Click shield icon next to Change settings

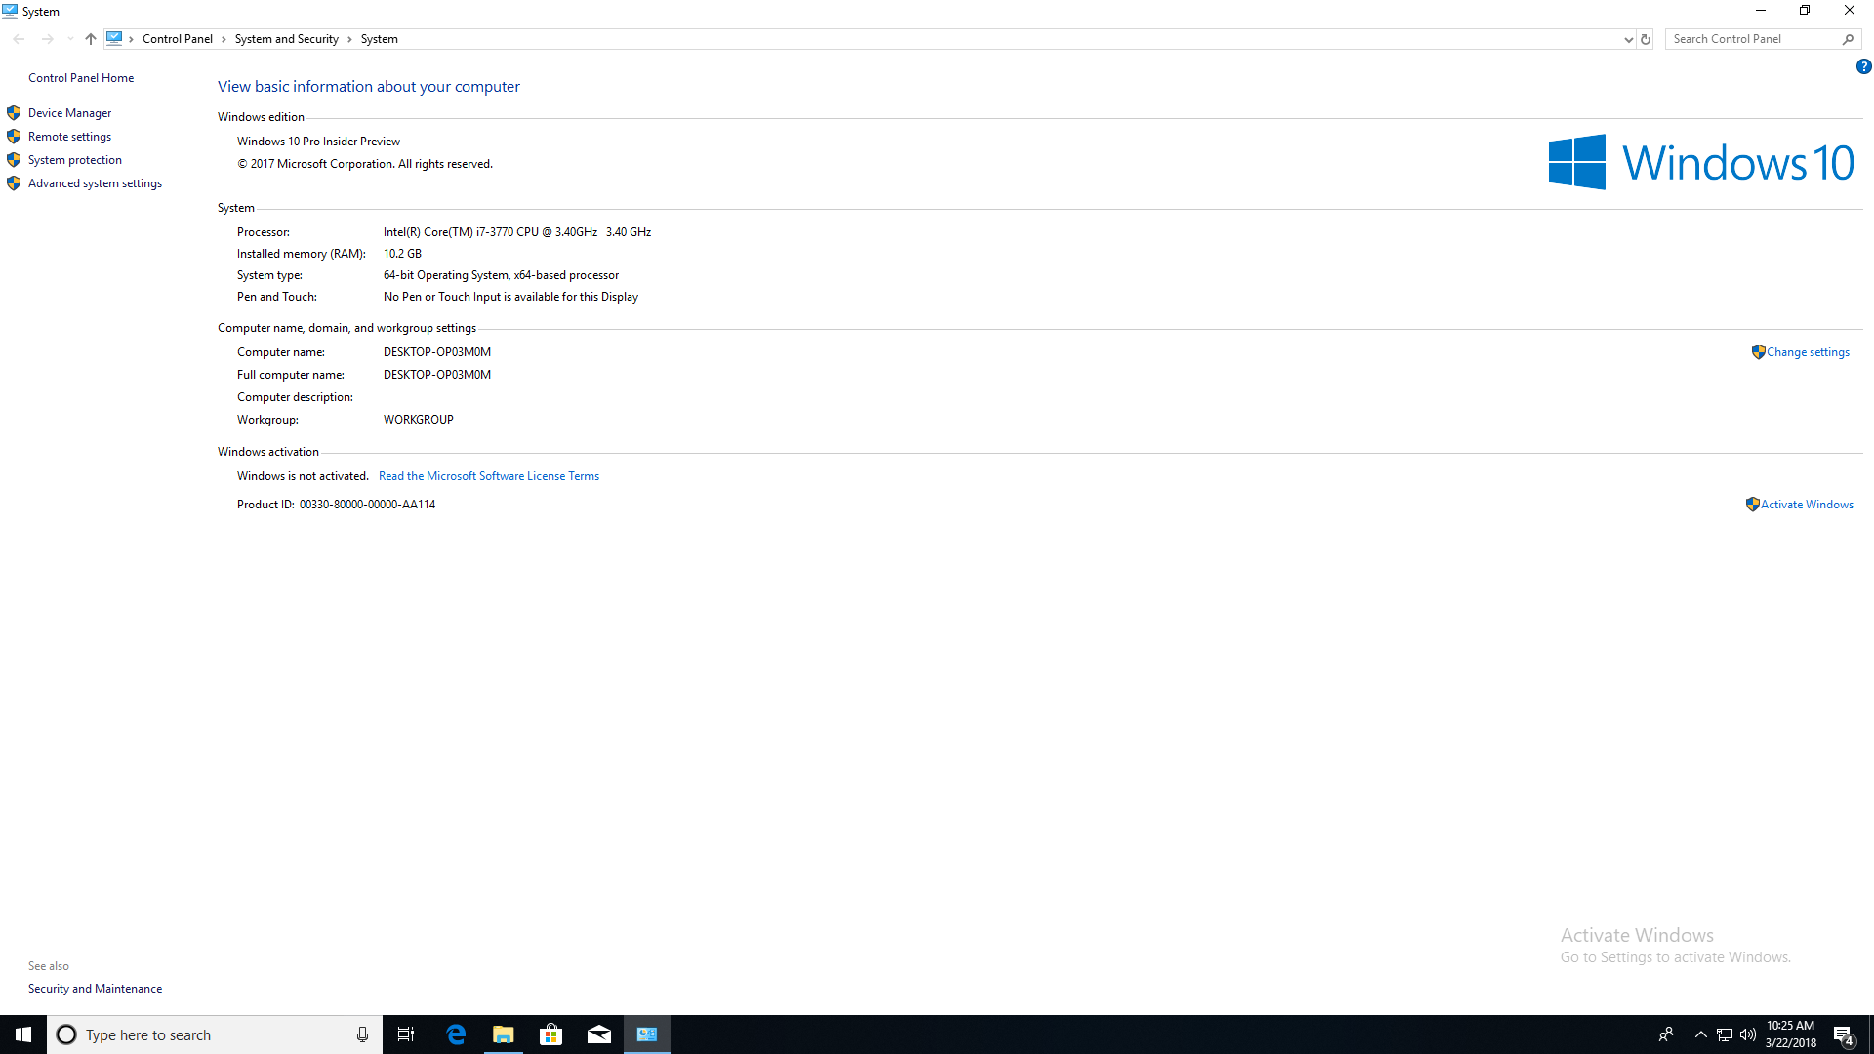coord(1758,352)
